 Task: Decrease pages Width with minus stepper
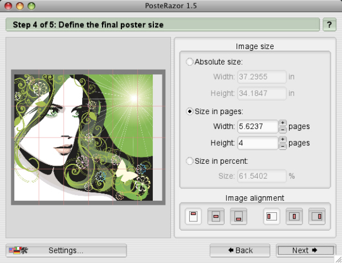[283, 130]
